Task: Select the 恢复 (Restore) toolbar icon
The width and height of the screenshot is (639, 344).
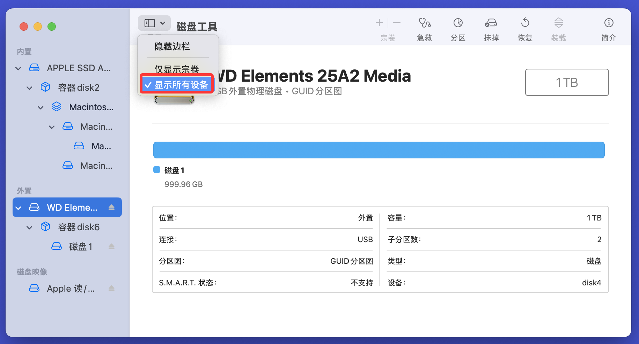Action: (x=524, y=28)
